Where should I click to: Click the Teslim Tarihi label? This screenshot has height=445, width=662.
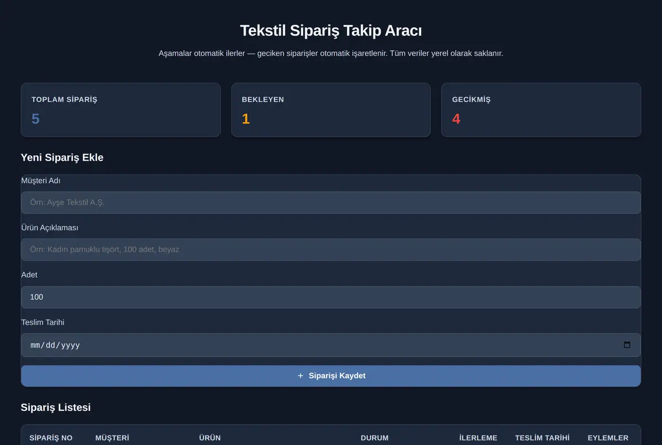[x=43, y=322]
